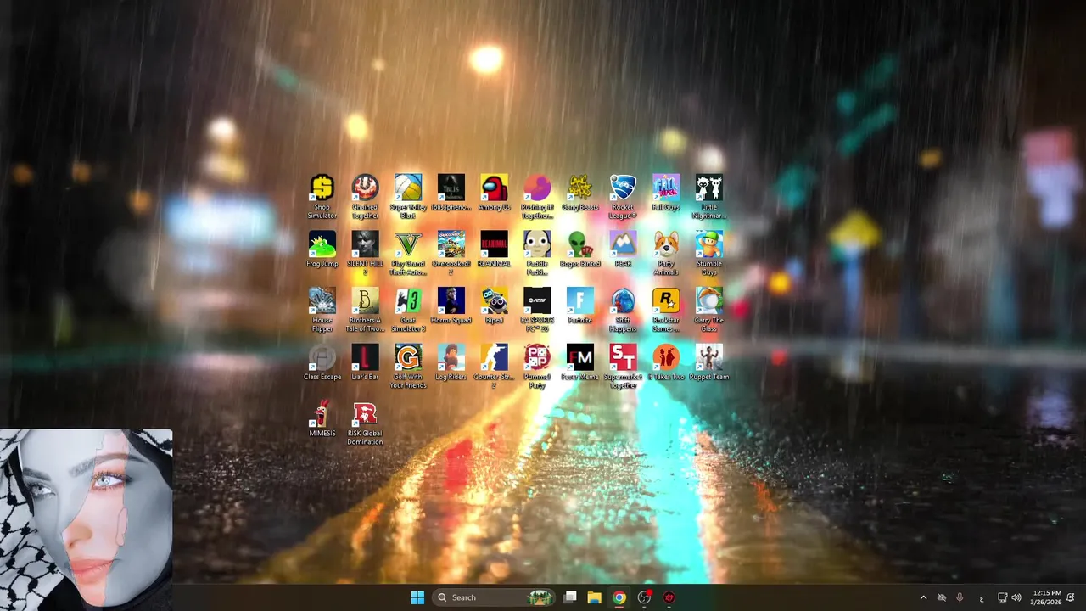The height and width of the screenshot is (611, 1086).
Task: Select the Stumble Guys shortcut
Action: [709, 244]
